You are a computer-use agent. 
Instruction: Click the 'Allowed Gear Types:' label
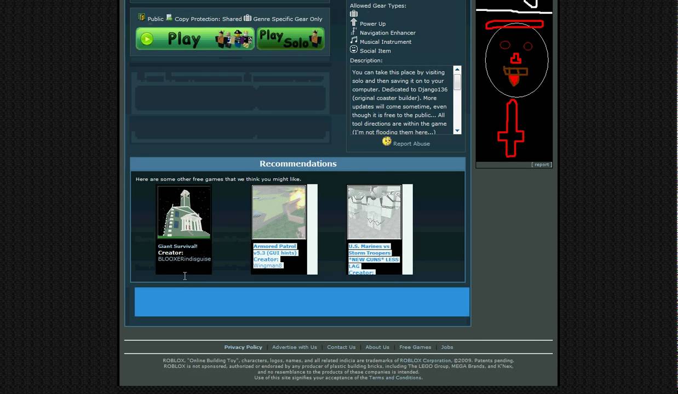pos(378,5)
